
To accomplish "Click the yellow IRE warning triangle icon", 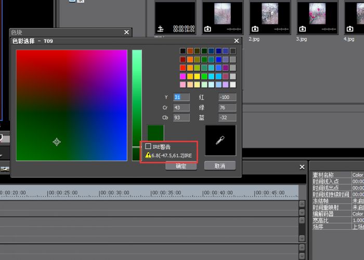I will click(148, 155).
